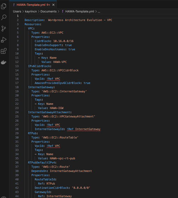Click the kayrincn breadcrumb segment
This screenshot has height=198, width=178.
click(x=31, y=11)
